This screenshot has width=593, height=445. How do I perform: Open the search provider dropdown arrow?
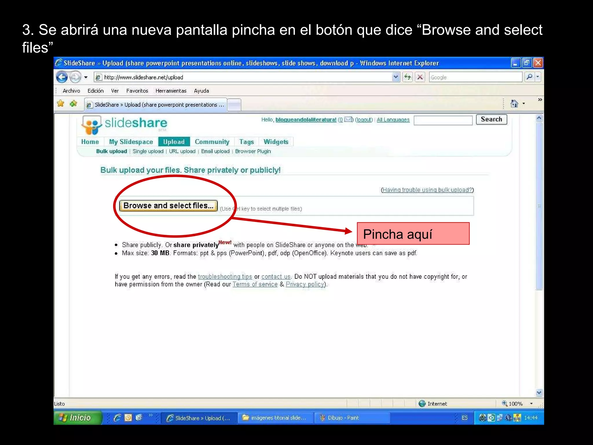point(538,77)
